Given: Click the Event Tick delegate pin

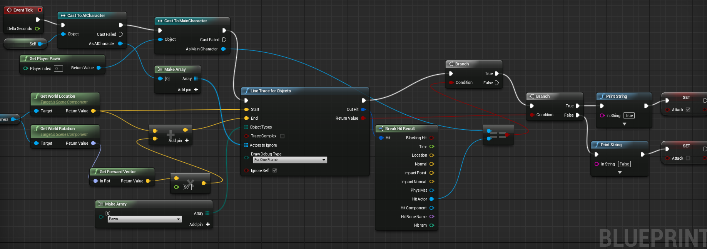Looking at the screenshot, I should click(x=40, y=10).
